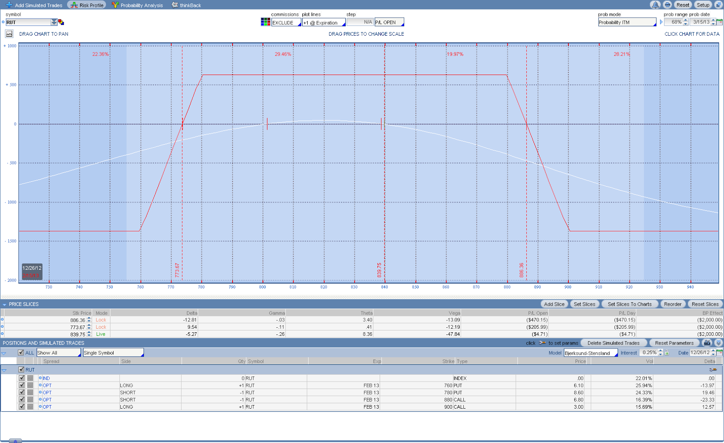Click the camera icon in the positions header
The width and height of the screenshot is (724, 443).
[707, 343]
